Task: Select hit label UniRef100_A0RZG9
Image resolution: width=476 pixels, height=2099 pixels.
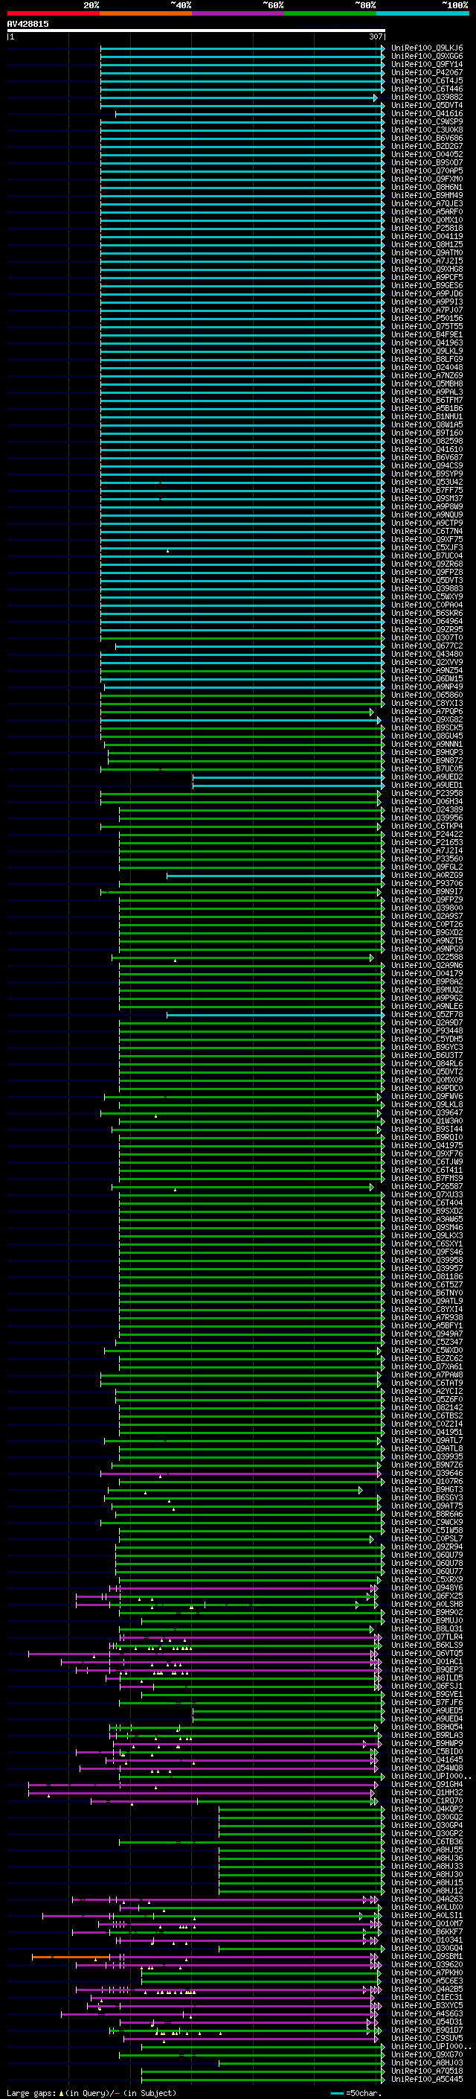Action: tap(426, 875)
